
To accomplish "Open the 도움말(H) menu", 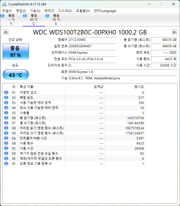I will [83, 11].
